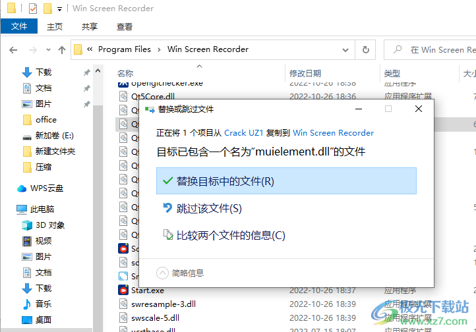Open the office folder in sidebar
The image size is (476, 332).
[x=46, y=119]
